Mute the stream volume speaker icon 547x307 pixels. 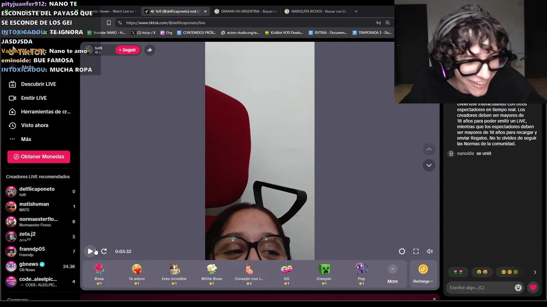(430, 252)
